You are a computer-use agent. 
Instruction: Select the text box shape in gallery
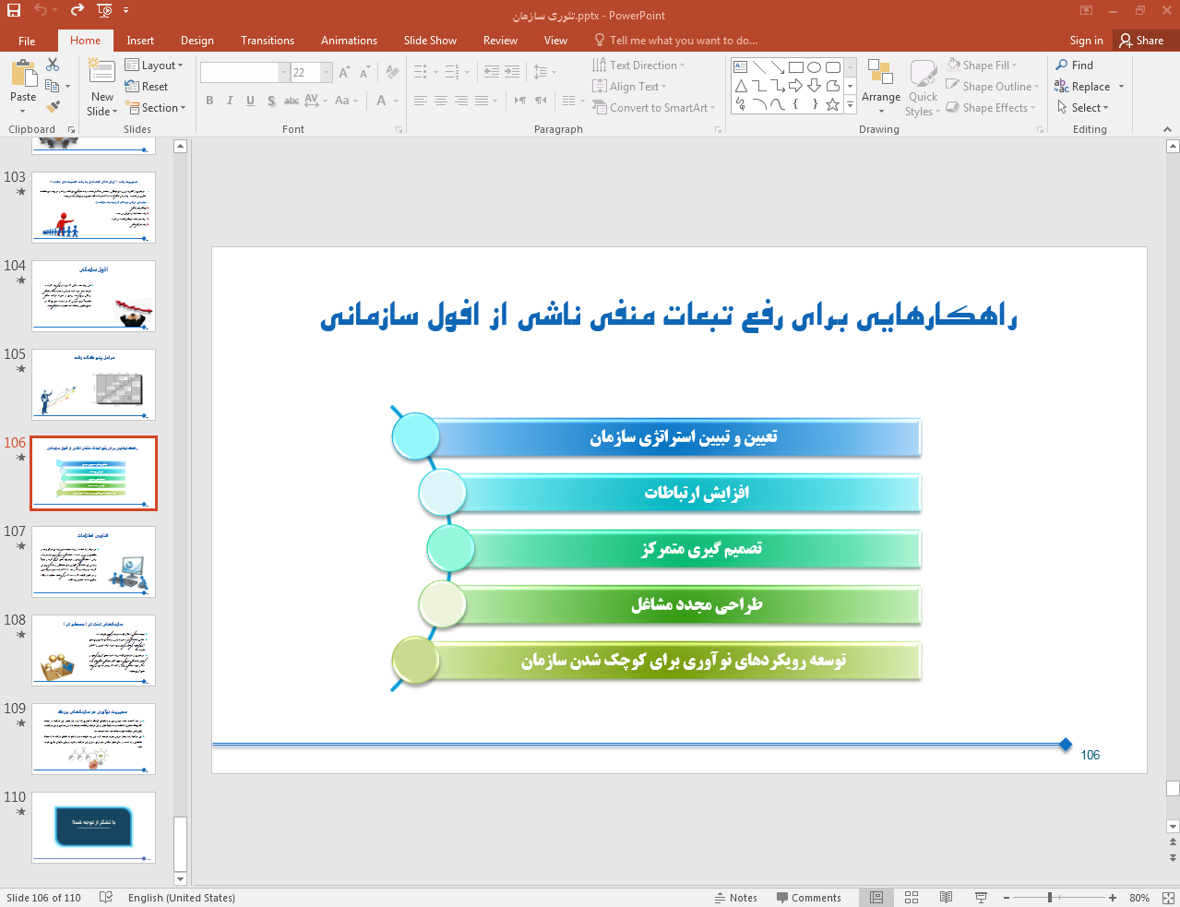point(740,67)
